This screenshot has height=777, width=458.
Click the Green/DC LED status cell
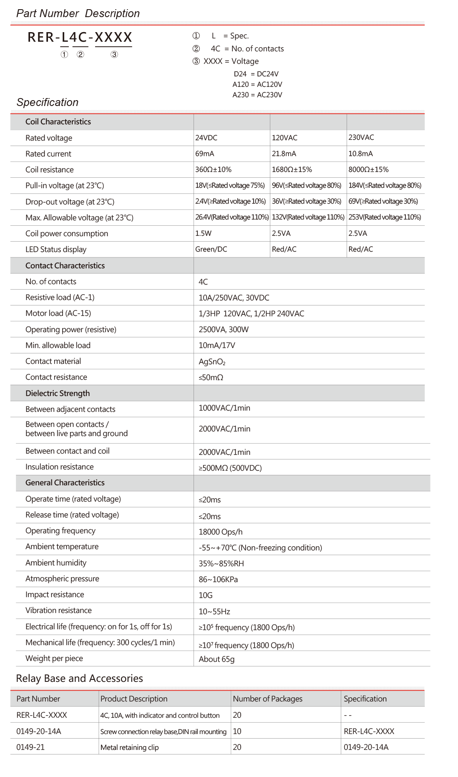(211, 250)
